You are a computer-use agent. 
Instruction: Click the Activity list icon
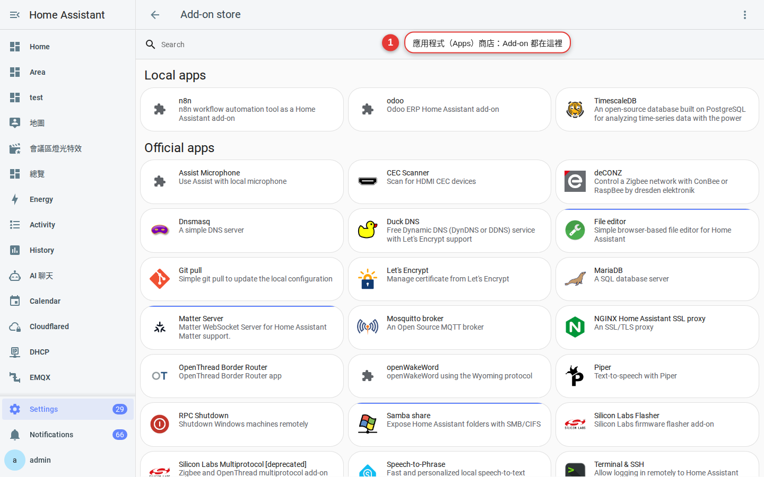15,225
